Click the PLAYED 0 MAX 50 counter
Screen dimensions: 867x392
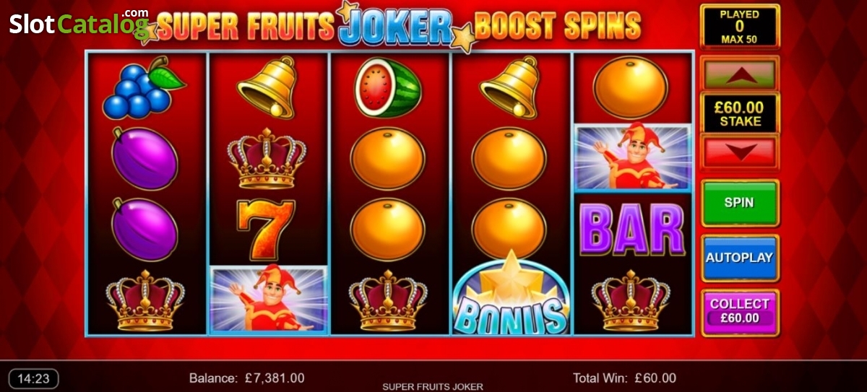[740, 27]
